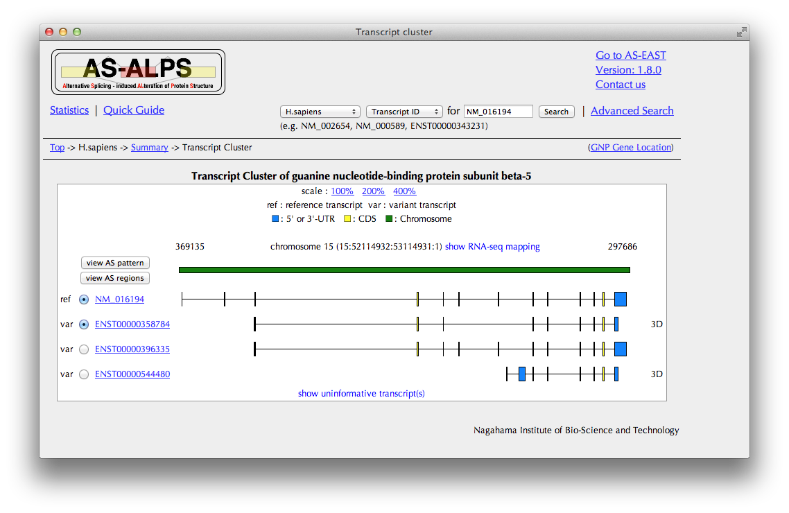Select the NM_016194 reference radio button
789x513 pixels.
pos(84,299)
